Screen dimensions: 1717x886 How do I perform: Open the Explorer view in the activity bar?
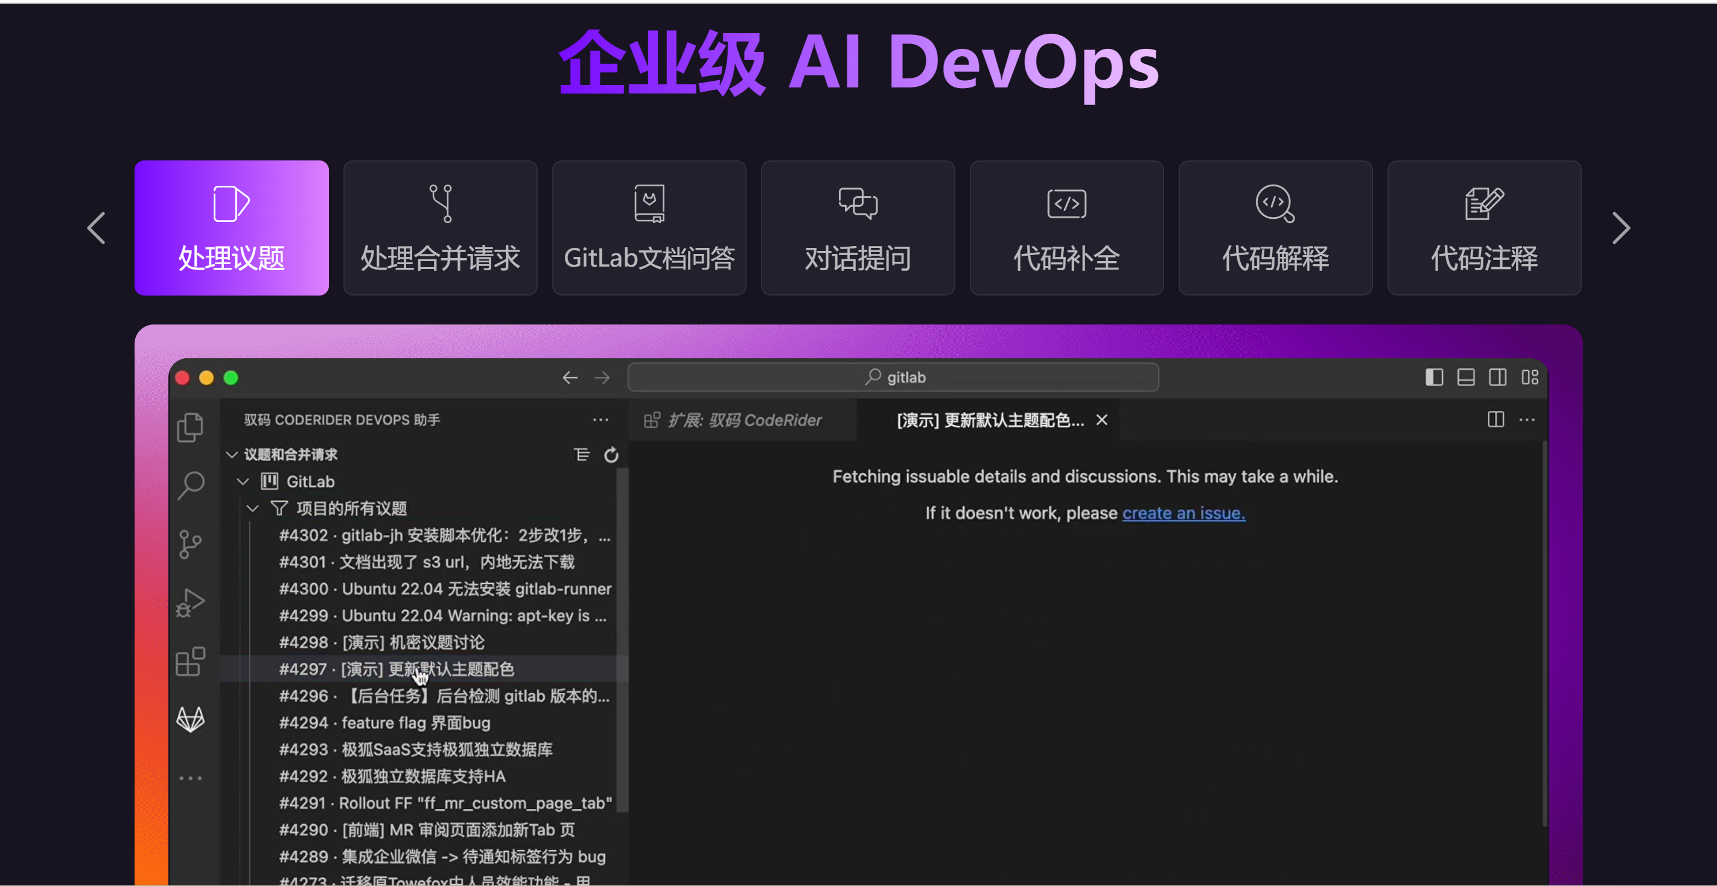(191, 427)
